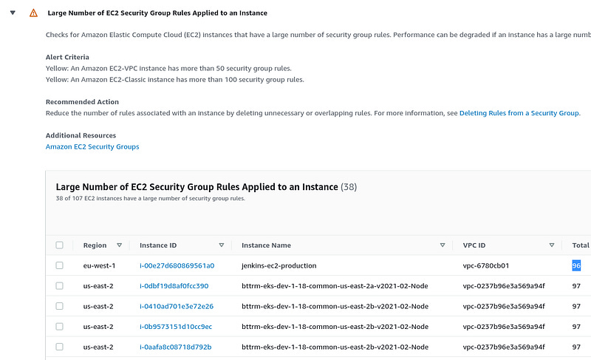
Task: Sort table by the Instance ID column arrow
Action: pos(222,245)
